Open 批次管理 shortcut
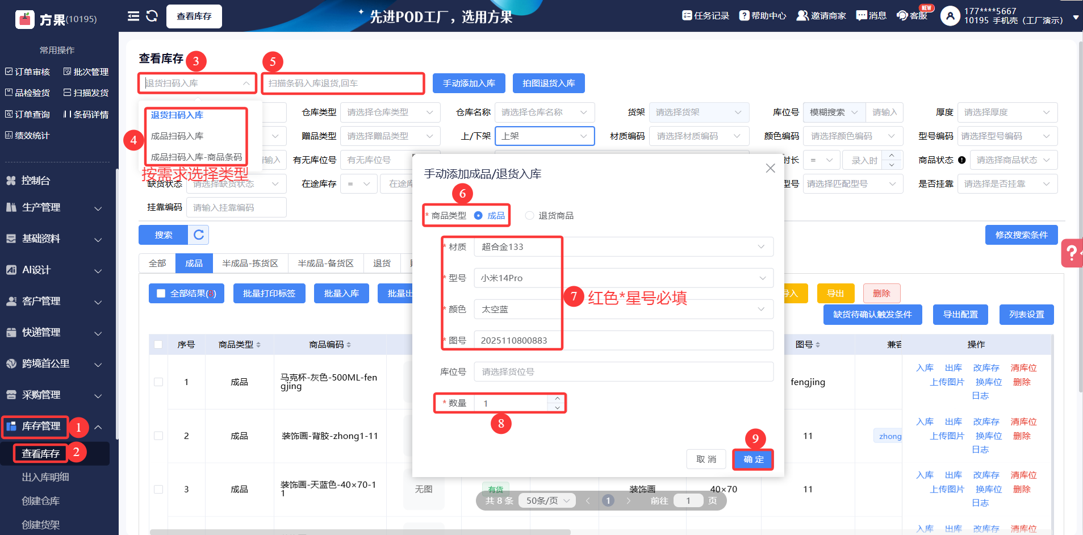1083x535 pixels. point(86,72)
